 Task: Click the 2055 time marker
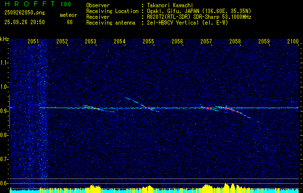click(148, 41)
